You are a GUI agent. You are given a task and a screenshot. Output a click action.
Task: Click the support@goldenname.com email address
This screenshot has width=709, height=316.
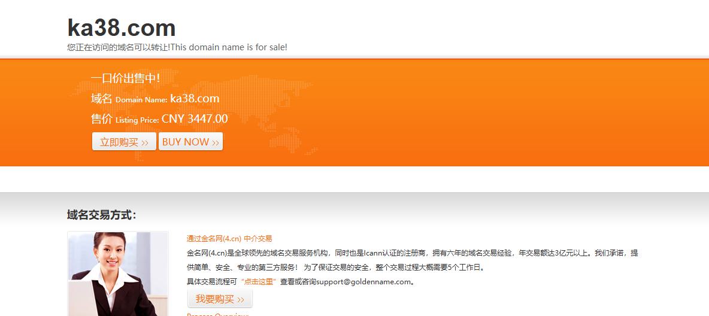pos(363,282)
